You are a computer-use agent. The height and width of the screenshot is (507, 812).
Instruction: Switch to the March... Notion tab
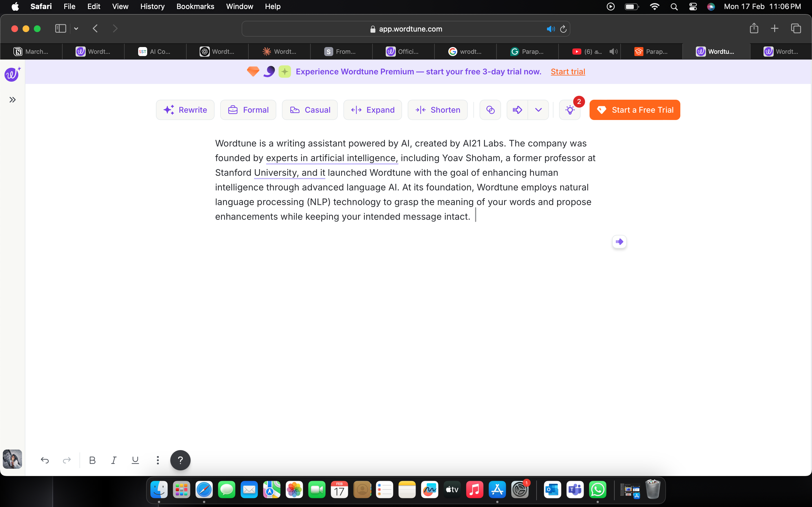coord(31,51)
